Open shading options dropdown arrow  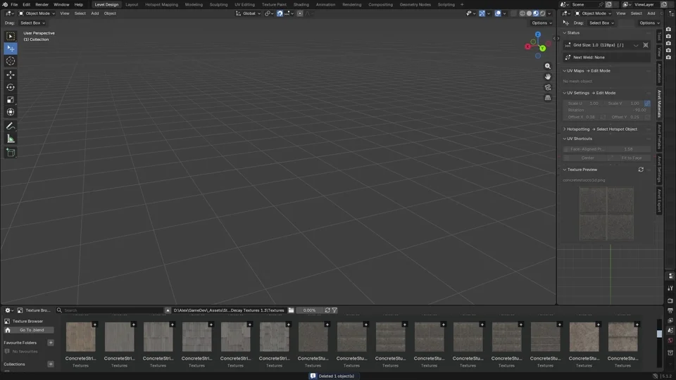pyautogui.click(x=549, y=13)
